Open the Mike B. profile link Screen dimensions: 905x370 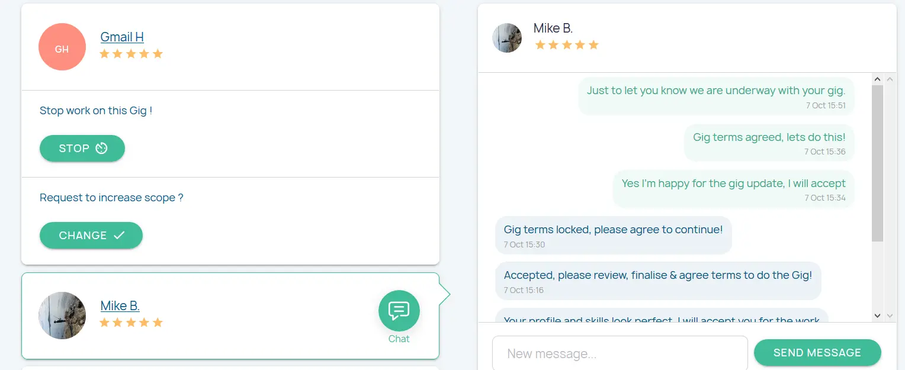[x=120, y=306]
